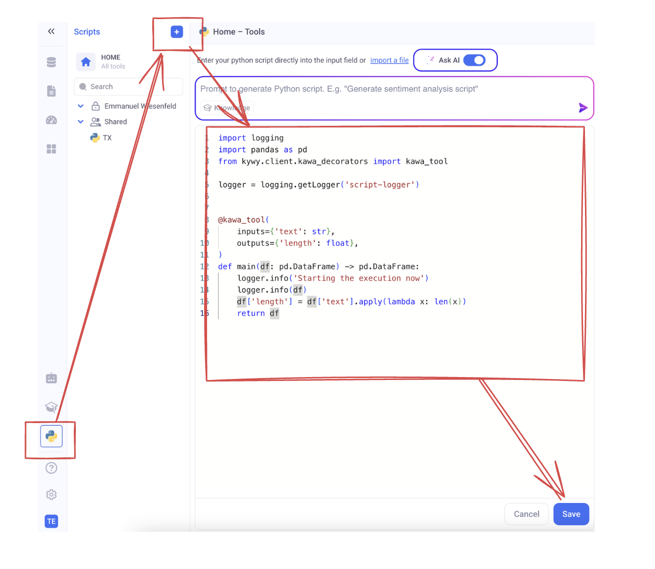Open the settings gear icon
This screenshot has height=569, width=655.
click(51, 495)
